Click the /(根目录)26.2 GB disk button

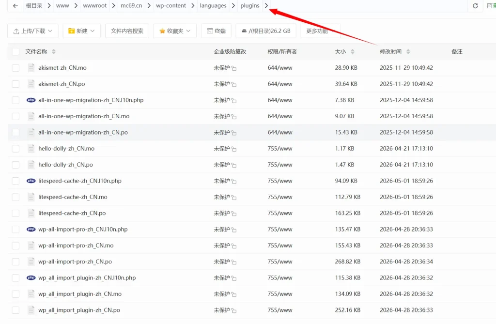click(266, 31)
